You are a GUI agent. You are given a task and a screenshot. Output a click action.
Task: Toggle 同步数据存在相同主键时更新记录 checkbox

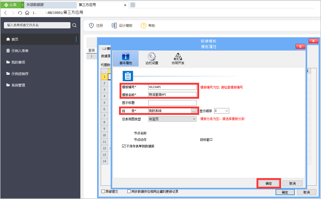point(129,191)
